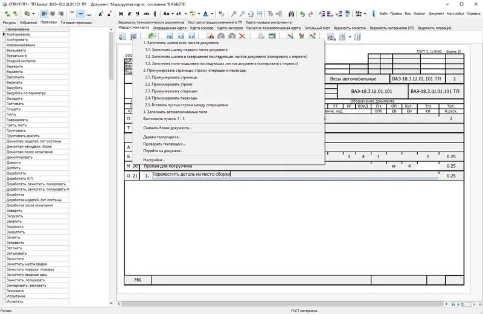Image resolution: width=483 pixels, height=314 pixels.
Task: Click the bold (Ж) formatting icon
Action: (121, 14)
